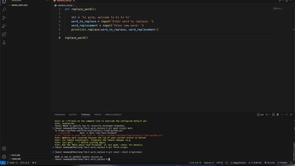Viewport: 295px width, 166px height.
Task: Switch to the PORTS tab
Action: 98,115
